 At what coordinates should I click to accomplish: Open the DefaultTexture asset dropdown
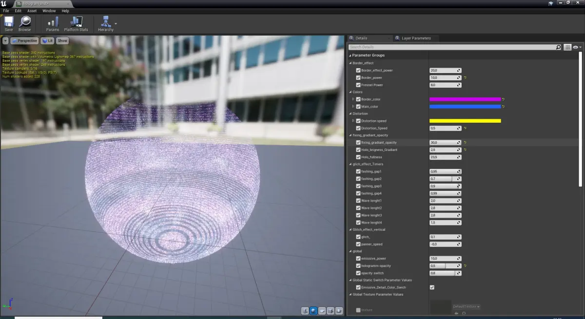(x=467, y=306)
